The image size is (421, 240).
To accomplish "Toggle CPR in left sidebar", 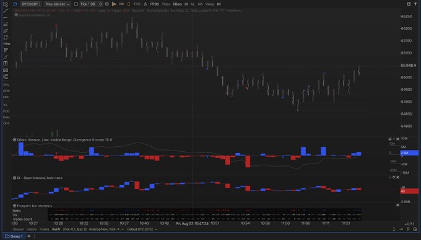I will click(x=6, y=91).
